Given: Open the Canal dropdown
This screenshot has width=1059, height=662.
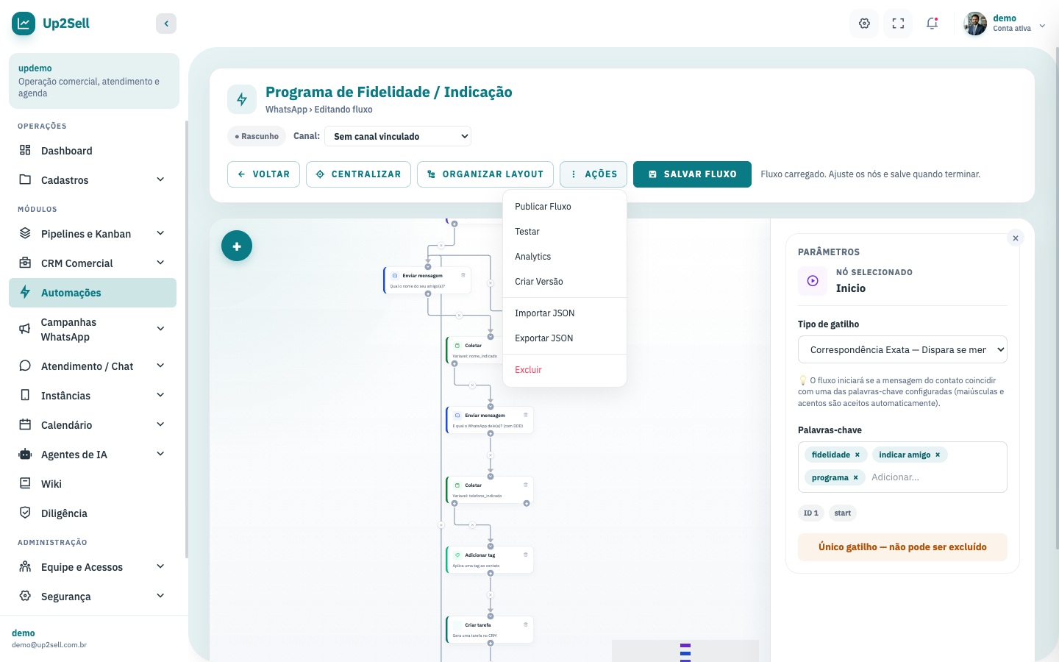Looking at the screenshot, I should tap(398, 136).
